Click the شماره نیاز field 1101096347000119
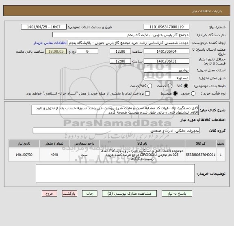The image size is (234, 226). pyautogui.click(x=167, y=27)
